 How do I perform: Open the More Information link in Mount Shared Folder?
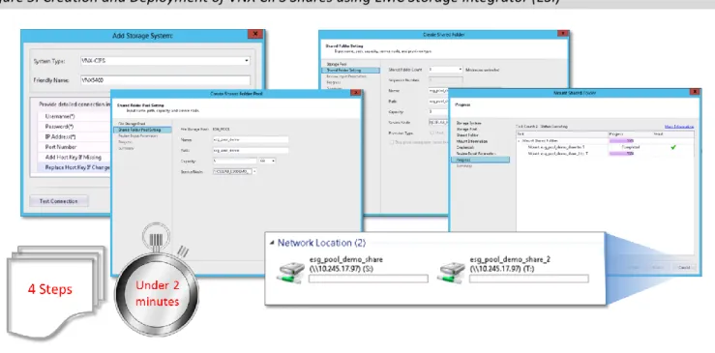[679, 127]
